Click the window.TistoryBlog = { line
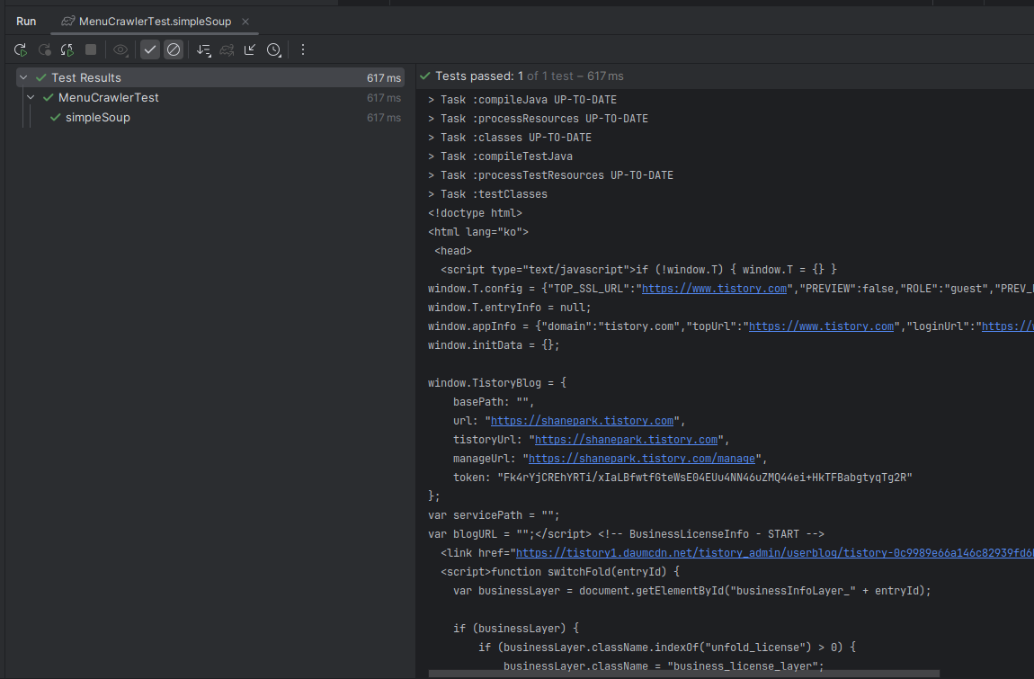The image size is (1034, 679). (x=496, y=383)
